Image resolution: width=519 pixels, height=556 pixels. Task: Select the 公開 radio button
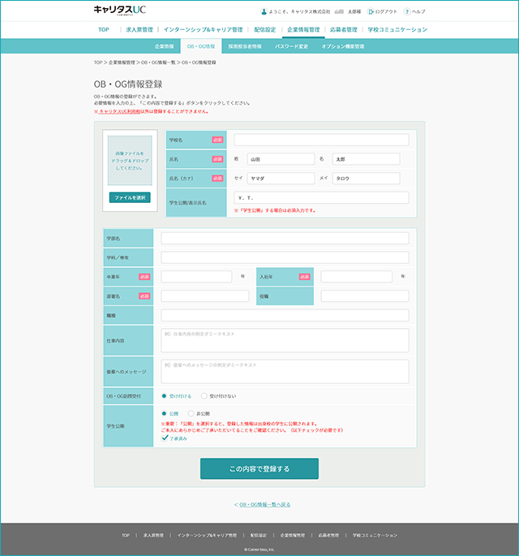tap(164, 413)
